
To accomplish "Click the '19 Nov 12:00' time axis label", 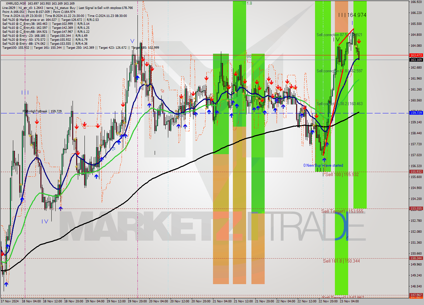I will (x=117, y=301).
